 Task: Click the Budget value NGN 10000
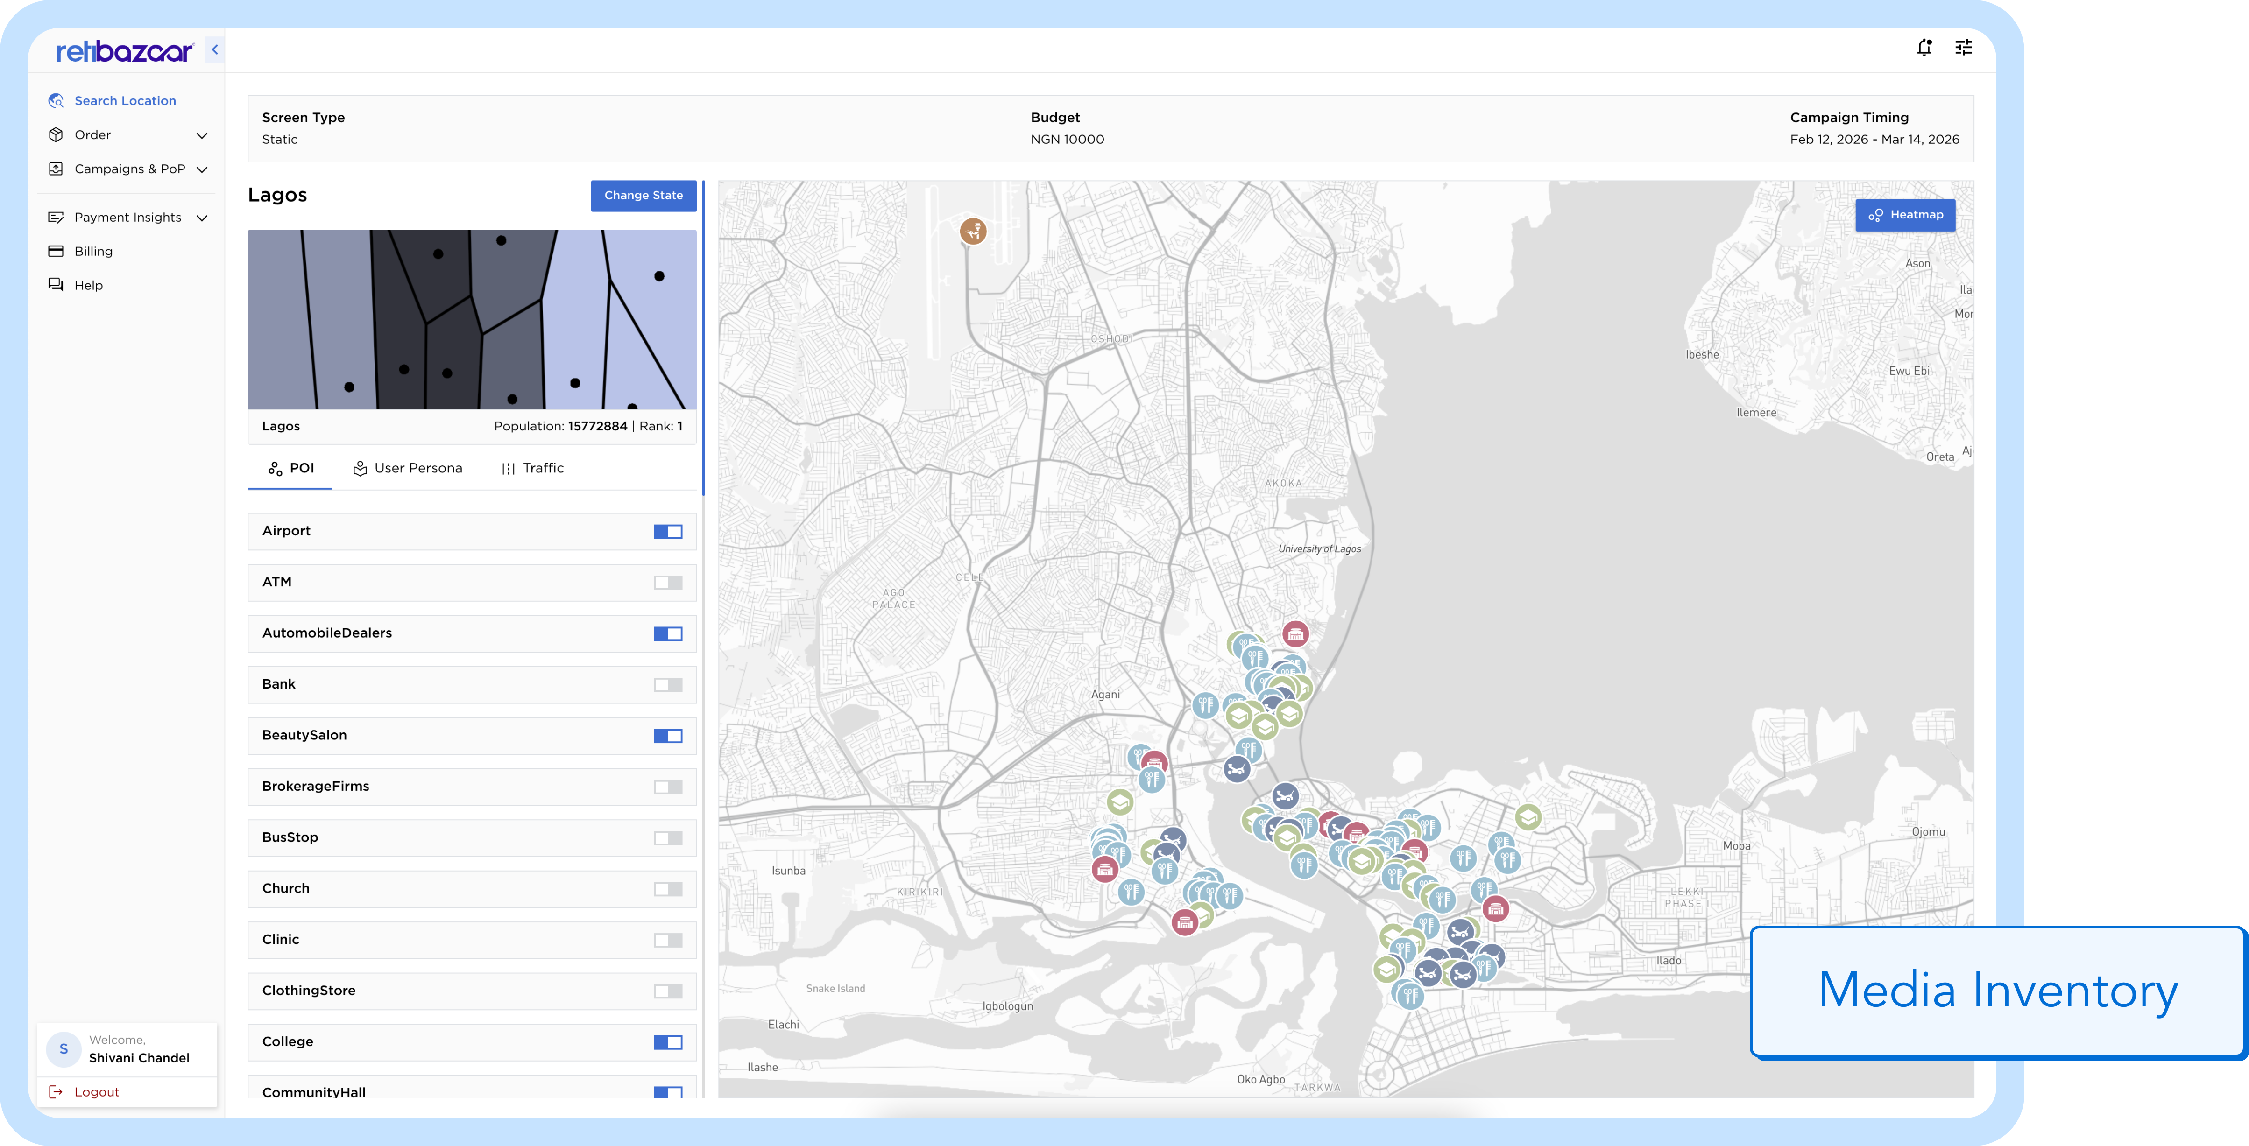tap(1067, 140)
